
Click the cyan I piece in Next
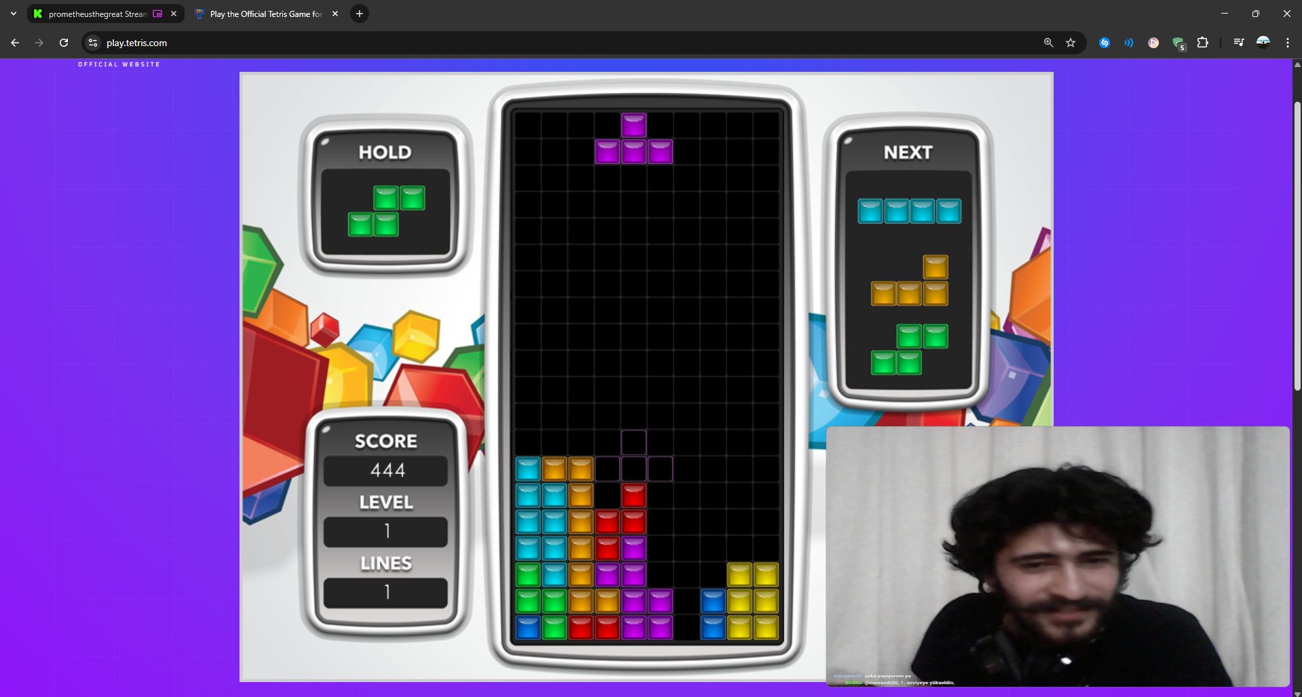coord(909,211)
